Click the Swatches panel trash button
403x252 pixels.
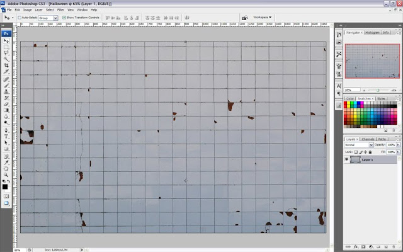[x=393, y=130]
